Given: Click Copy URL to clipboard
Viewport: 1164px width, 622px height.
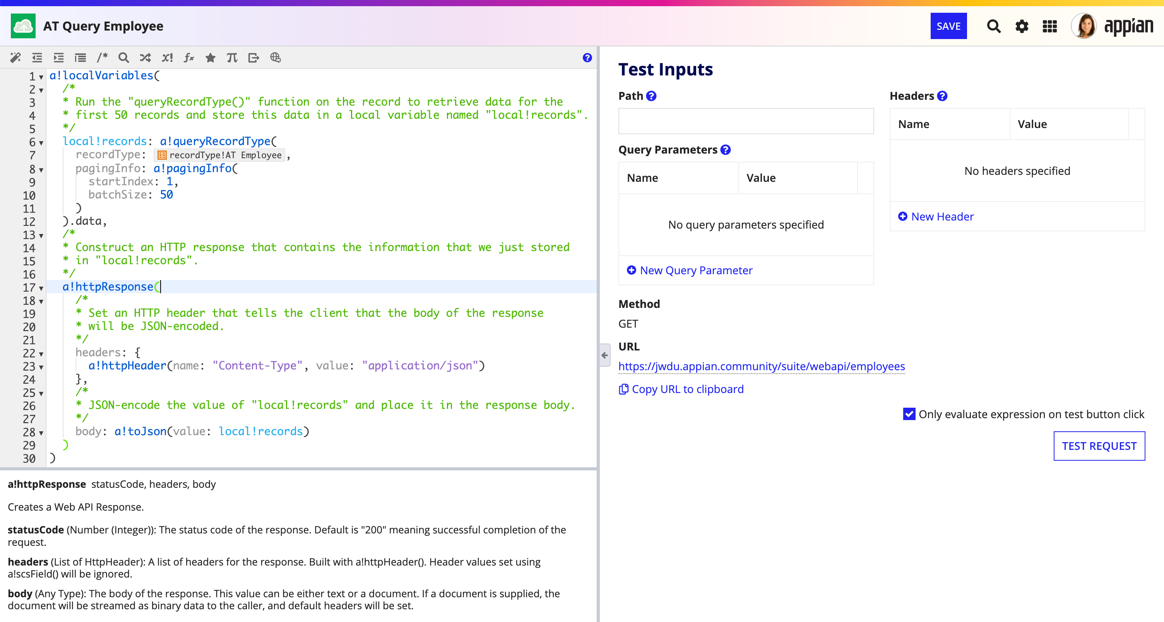Looking at the screenshot, I should click(681, 389).
